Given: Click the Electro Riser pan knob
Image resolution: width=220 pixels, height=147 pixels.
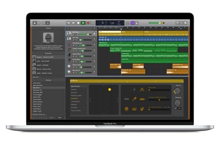Looking at the screenshot, I should pos(94,66).
